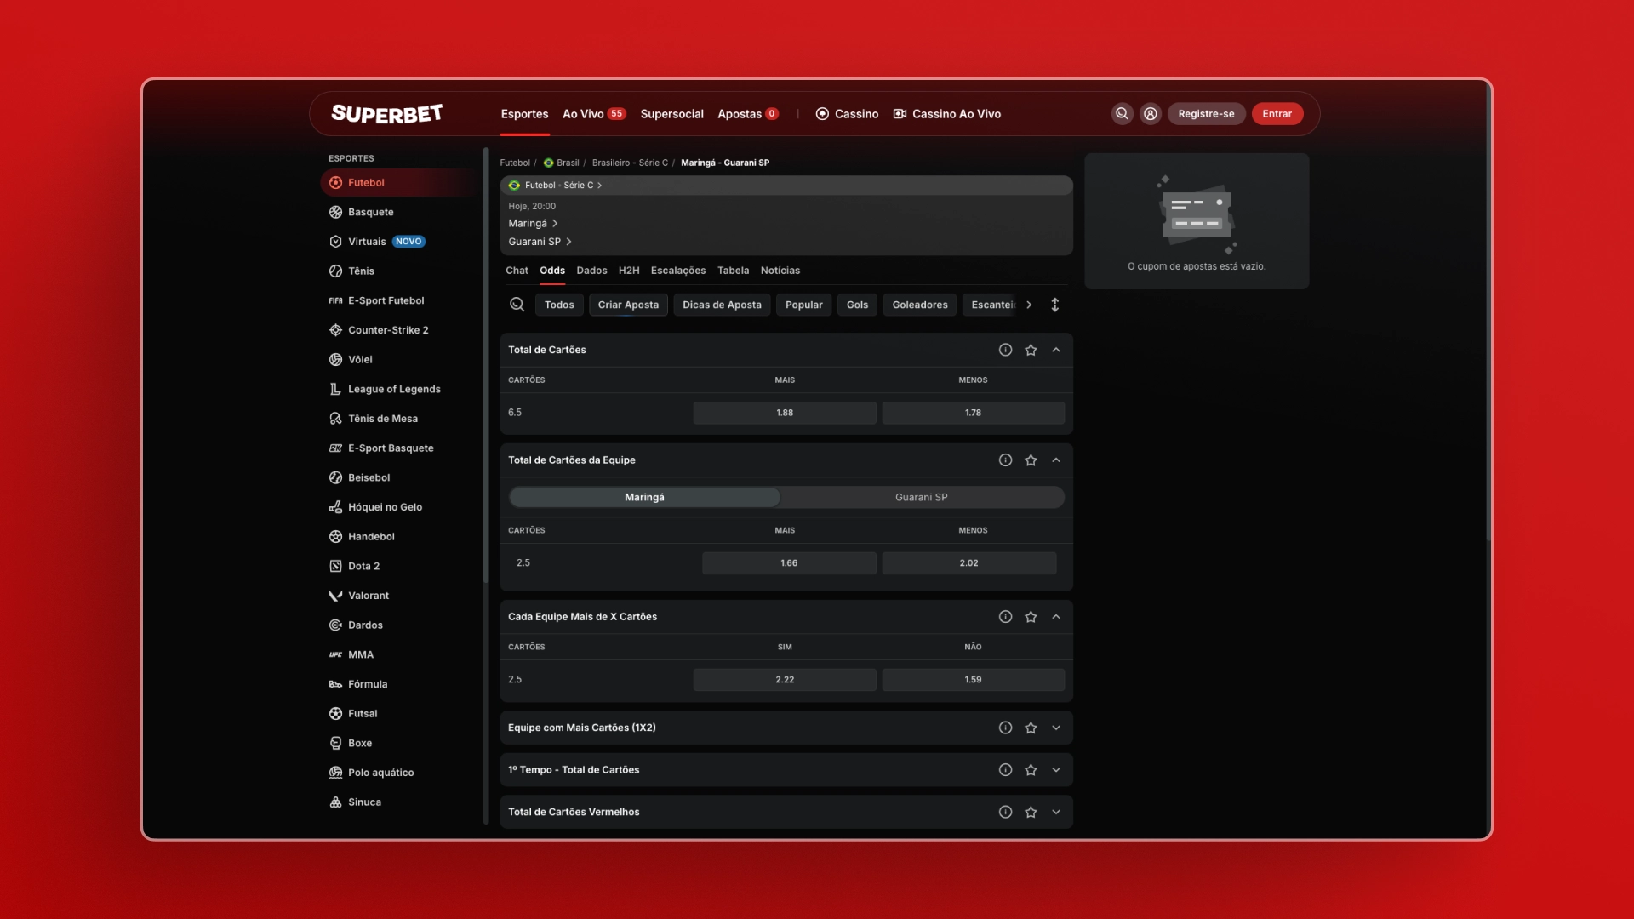Open the Maringá team details

533,224
